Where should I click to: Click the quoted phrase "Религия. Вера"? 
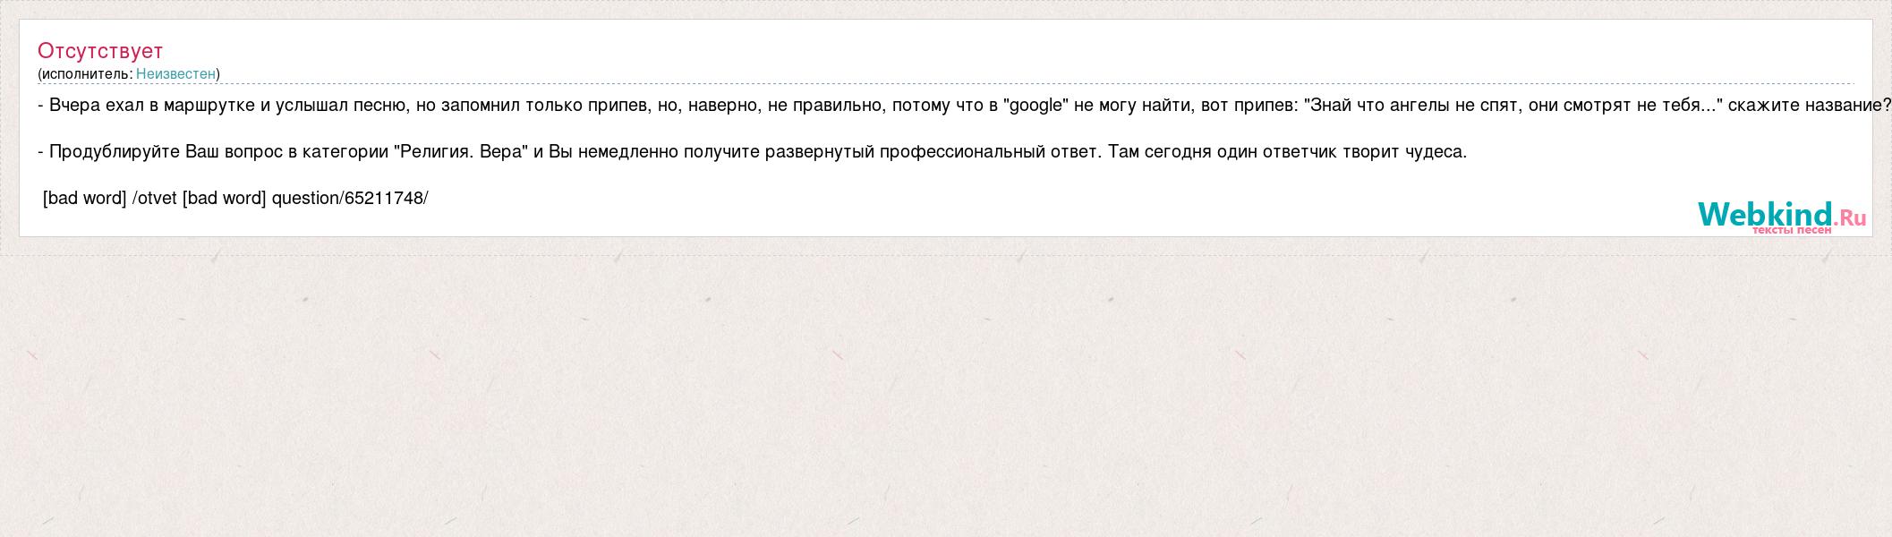pyautogui.click(x=461, y=151)
